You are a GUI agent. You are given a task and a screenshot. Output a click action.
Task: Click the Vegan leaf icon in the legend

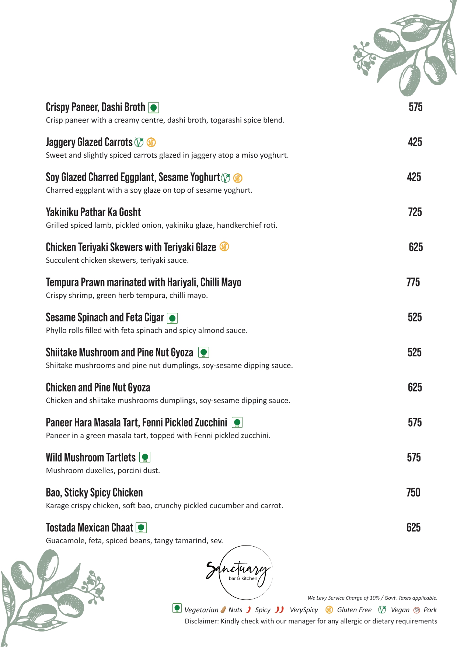coord(382,609)
